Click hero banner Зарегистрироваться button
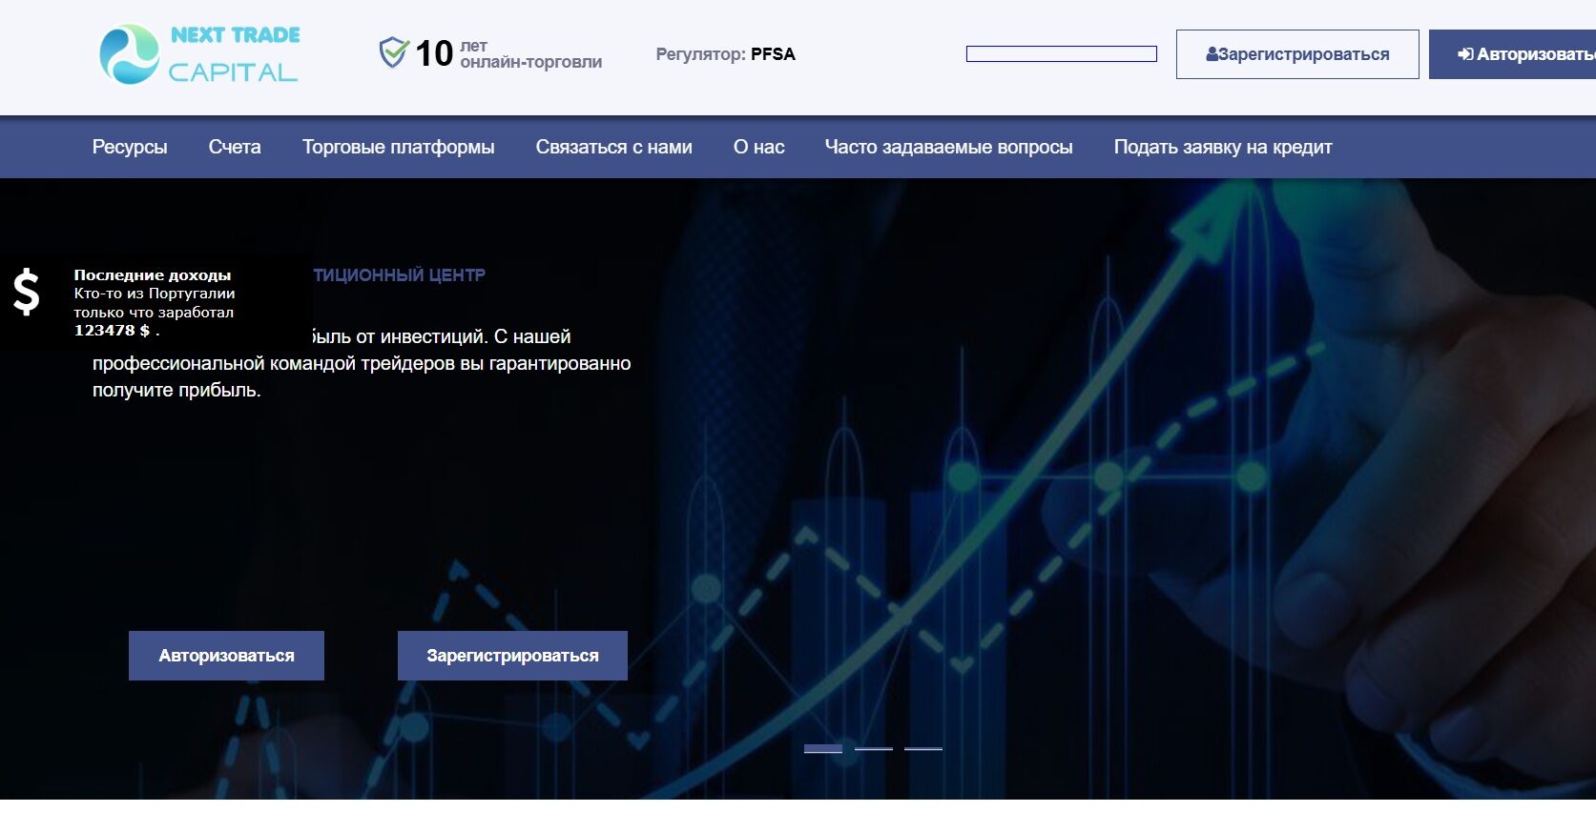 512,656
